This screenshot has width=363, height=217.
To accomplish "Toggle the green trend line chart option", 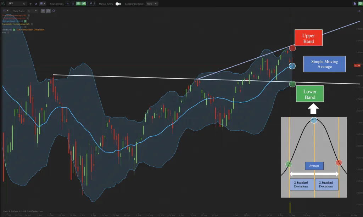I will 84,4.
